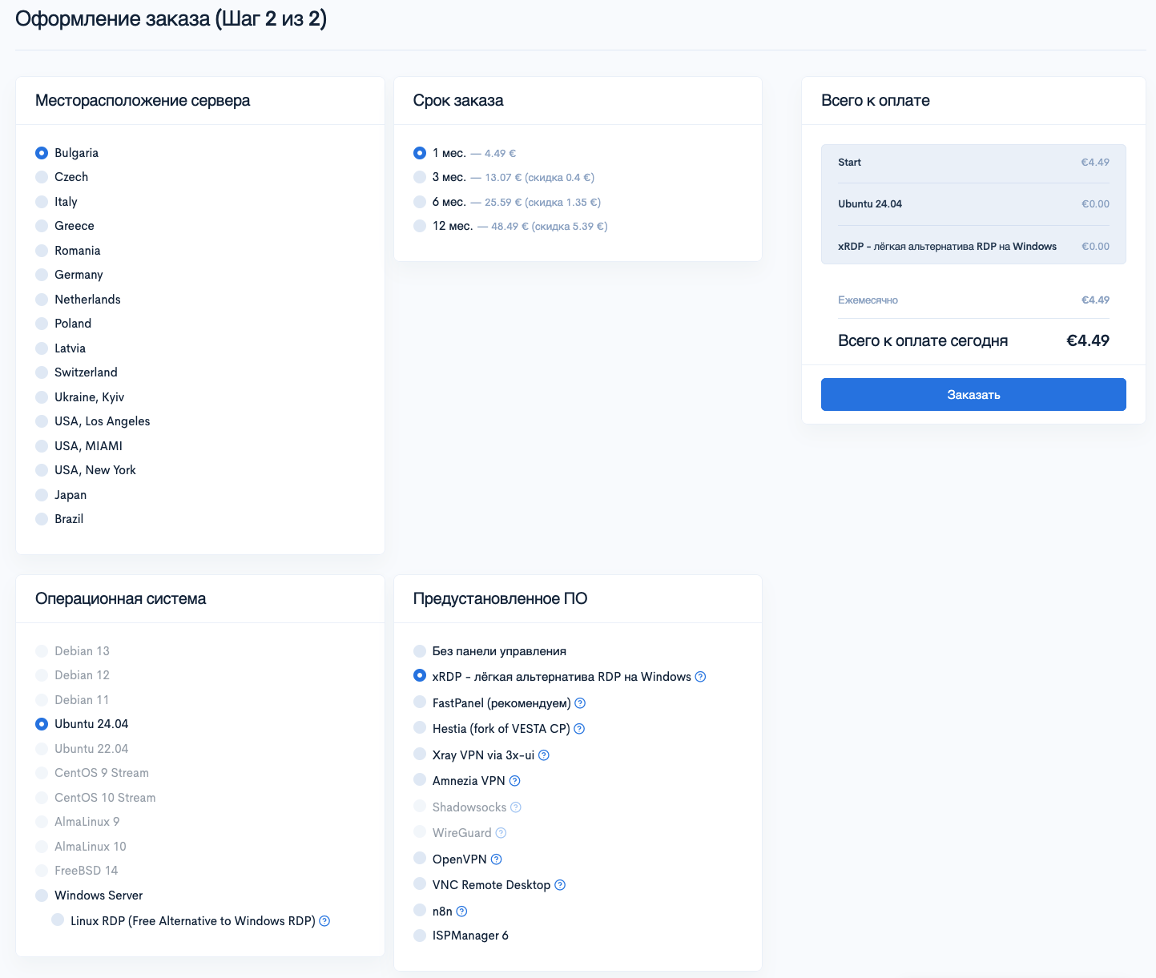The height and width of the screenshot is (978, 1156).
Task: Select Czech server location
Action: point(42,177)
